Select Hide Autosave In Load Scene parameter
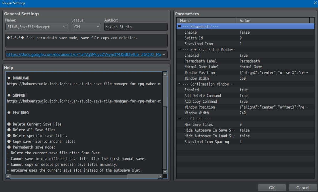This screenshot has height=192, width=318. 245,136
